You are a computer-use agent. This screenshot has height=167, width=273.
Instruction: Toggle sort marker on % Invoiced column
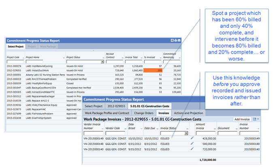160,58
